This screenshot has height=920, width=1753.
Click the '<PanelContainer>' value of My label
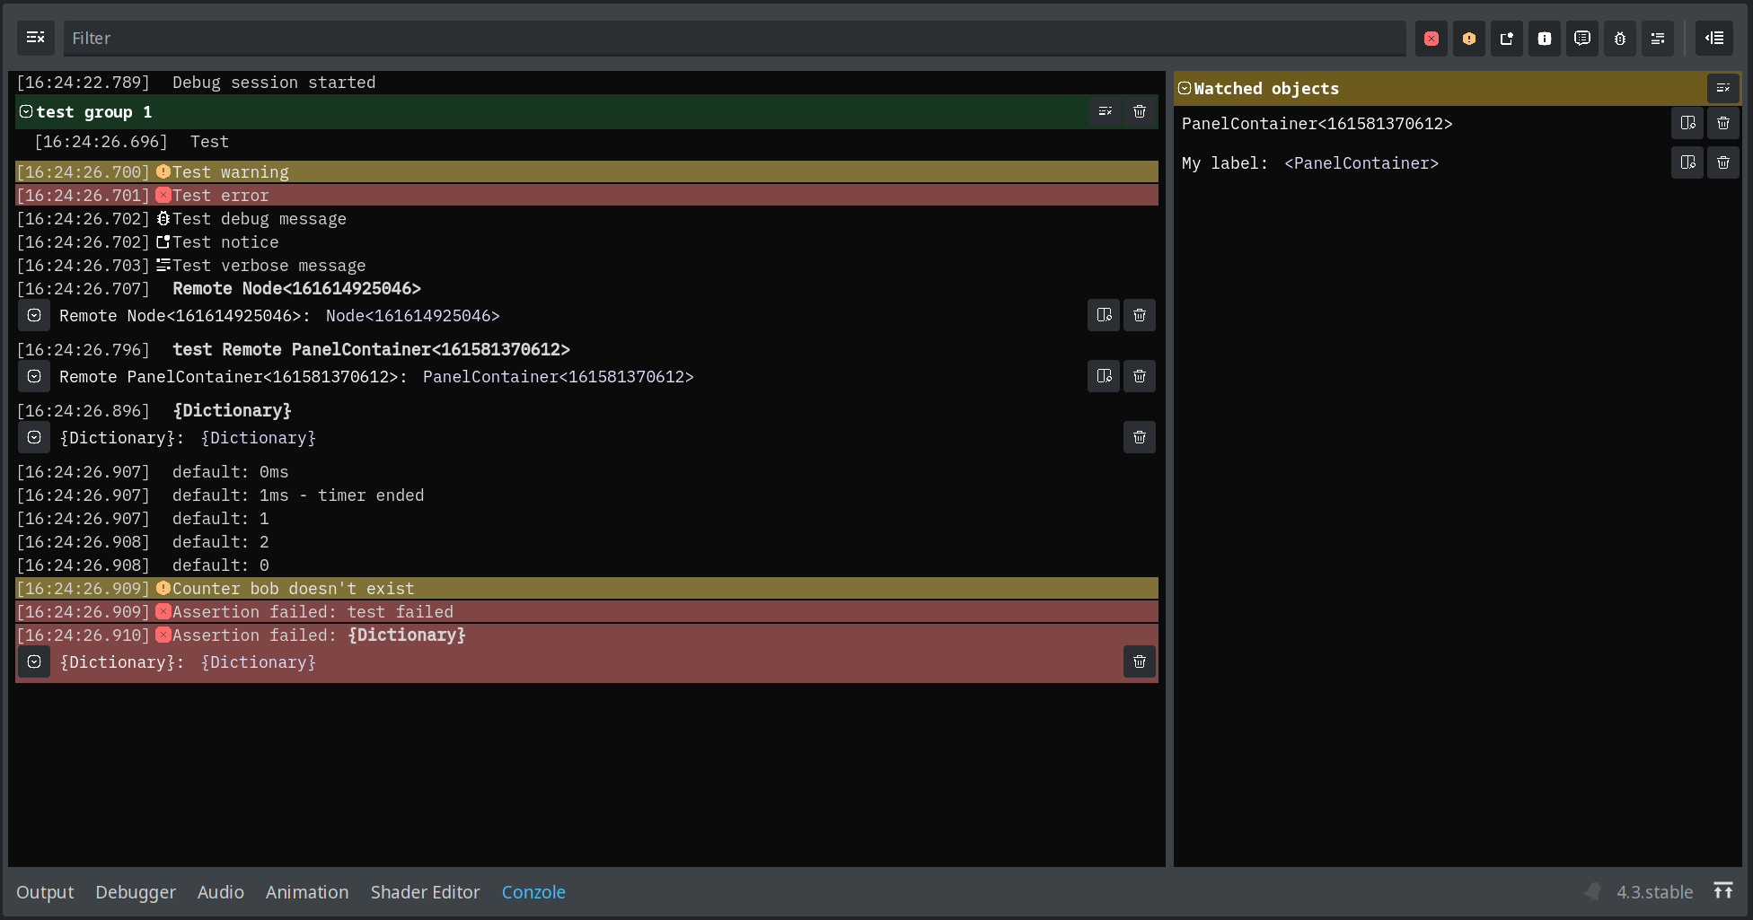coord(1361,163)
